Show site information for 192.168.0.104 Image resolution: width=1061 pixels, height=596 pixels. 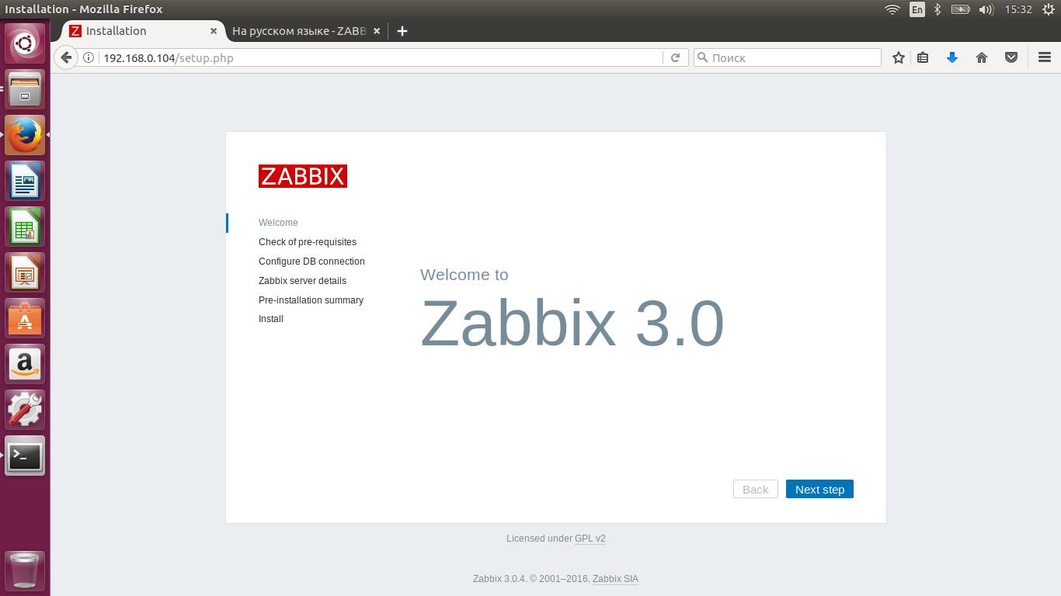pyautogui.click(x=89, y=57)
